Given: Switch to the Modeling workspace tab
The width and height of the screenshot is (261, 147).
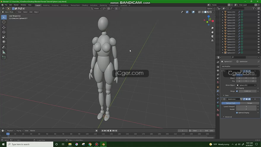Looking at the screenshot, I should tap(46, 5).
